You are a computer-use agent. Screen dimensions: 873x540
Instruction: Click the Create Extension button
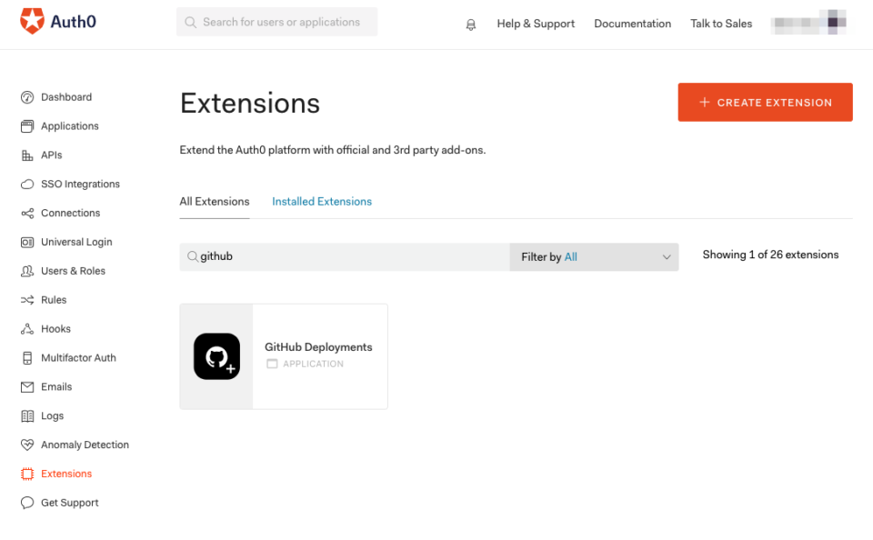[765, 102]
